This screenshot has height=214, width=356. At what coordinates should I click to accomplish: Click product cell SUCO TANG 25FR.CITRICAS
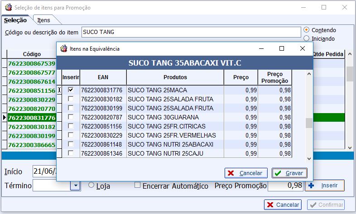tap(175, 126)
